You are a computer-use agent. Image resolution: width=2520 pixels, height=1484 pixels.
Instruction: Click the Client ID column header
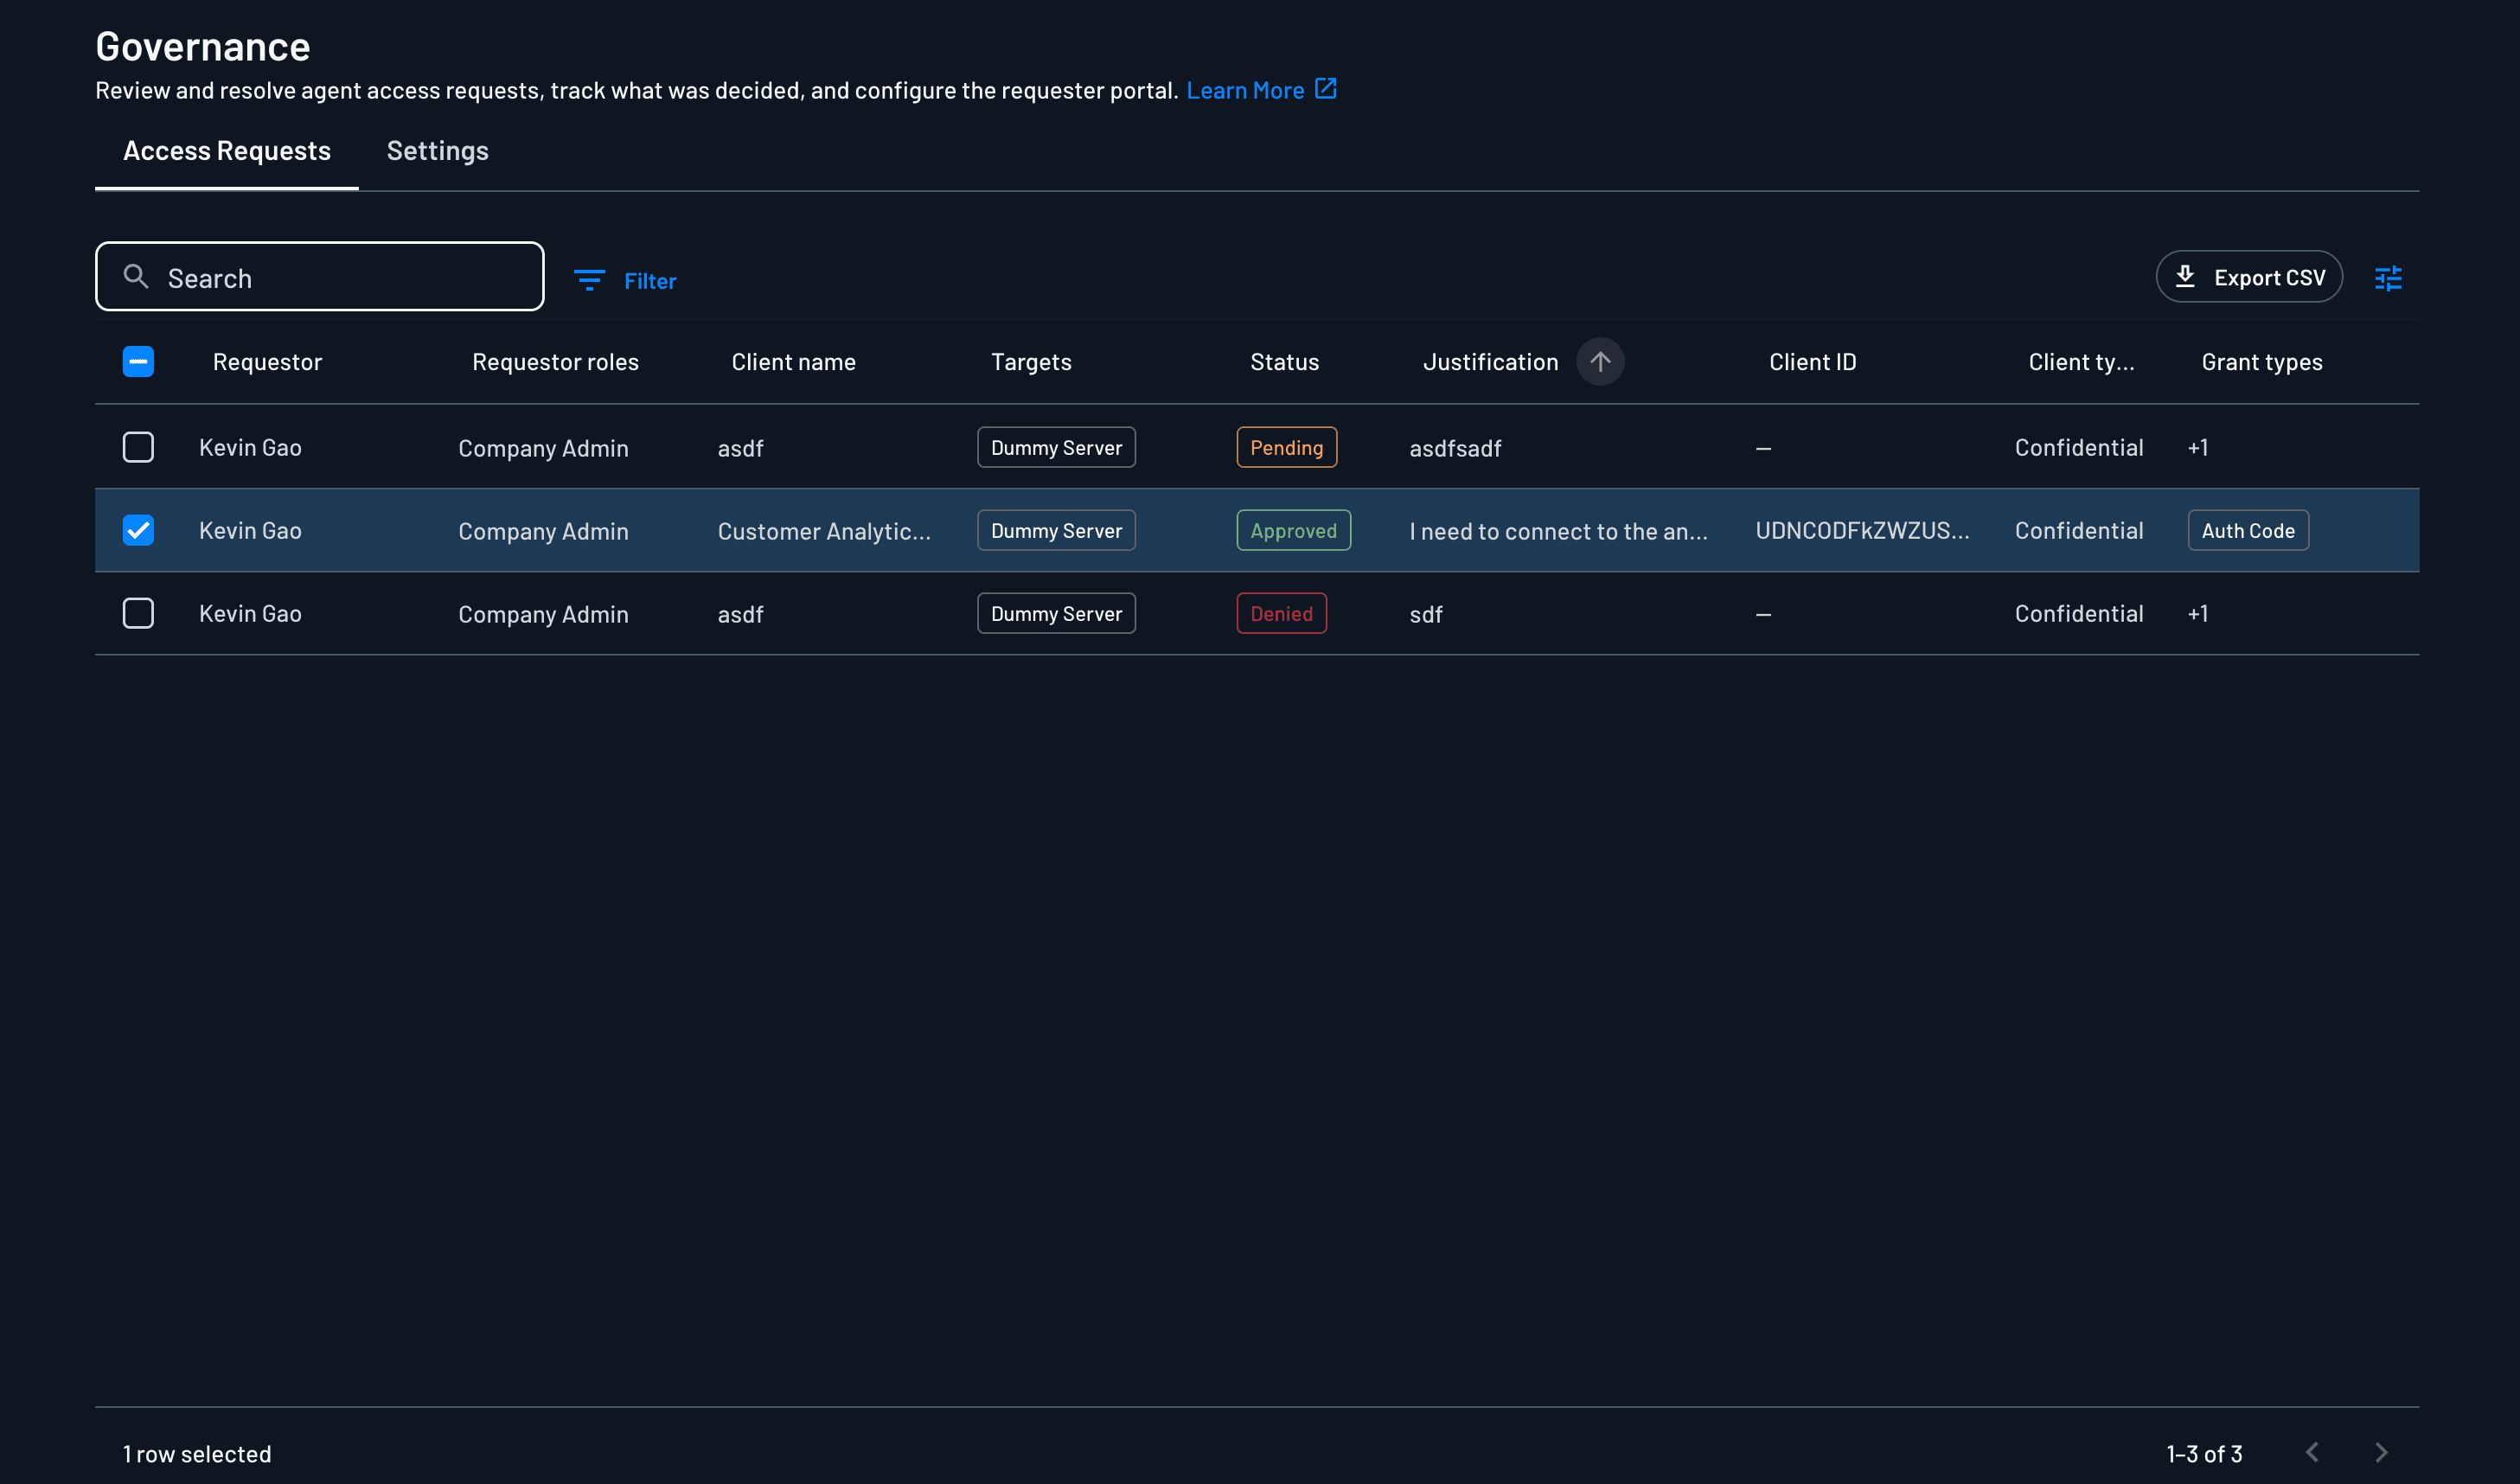click(x=1812, y=362)
